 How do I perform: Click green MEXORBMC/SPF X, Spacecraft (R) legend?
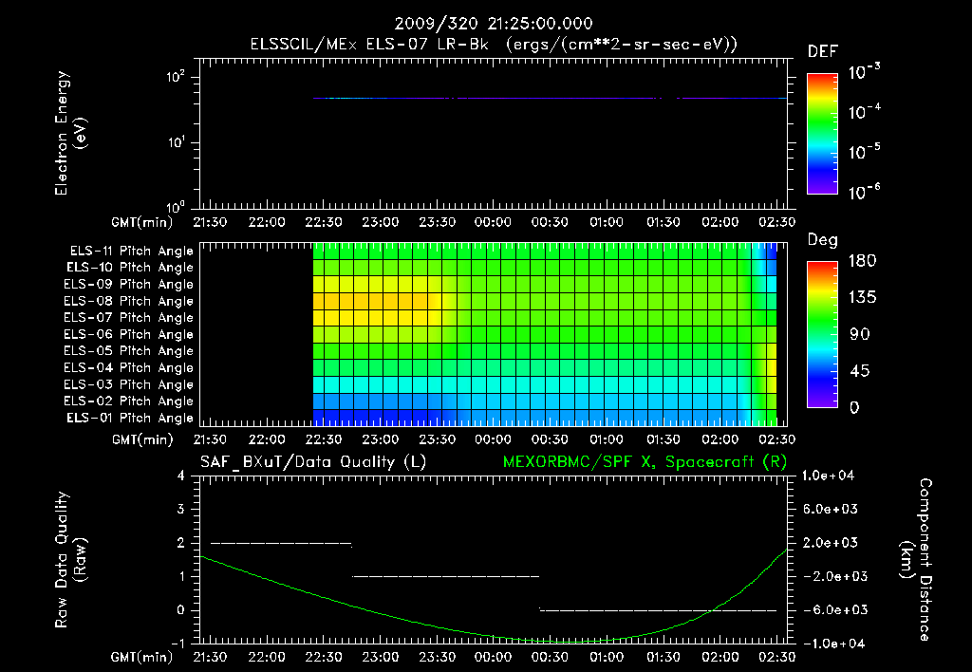645,462
